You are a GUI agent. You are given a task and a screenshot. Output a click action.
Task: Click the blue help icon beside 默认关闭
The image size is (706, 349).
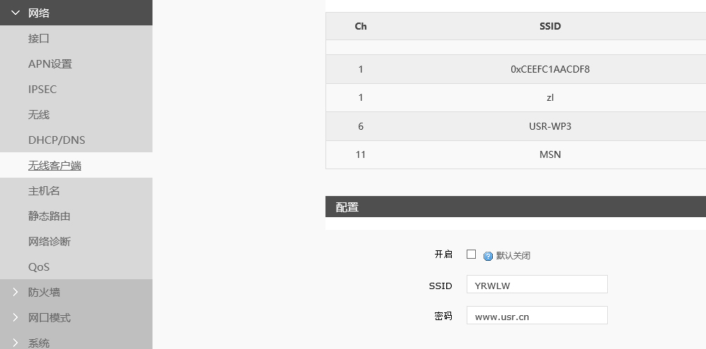point(488,256)
